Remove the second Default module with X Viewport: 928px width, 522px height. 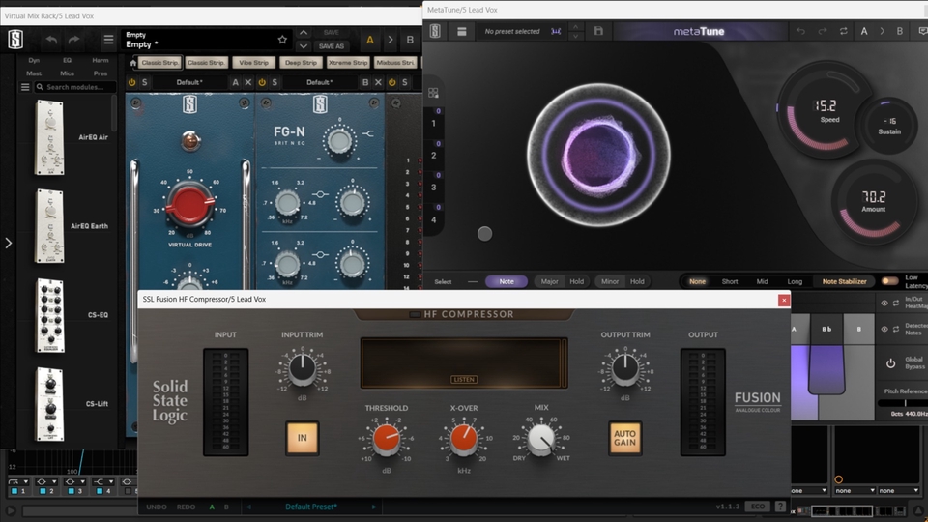coord(378,82)
